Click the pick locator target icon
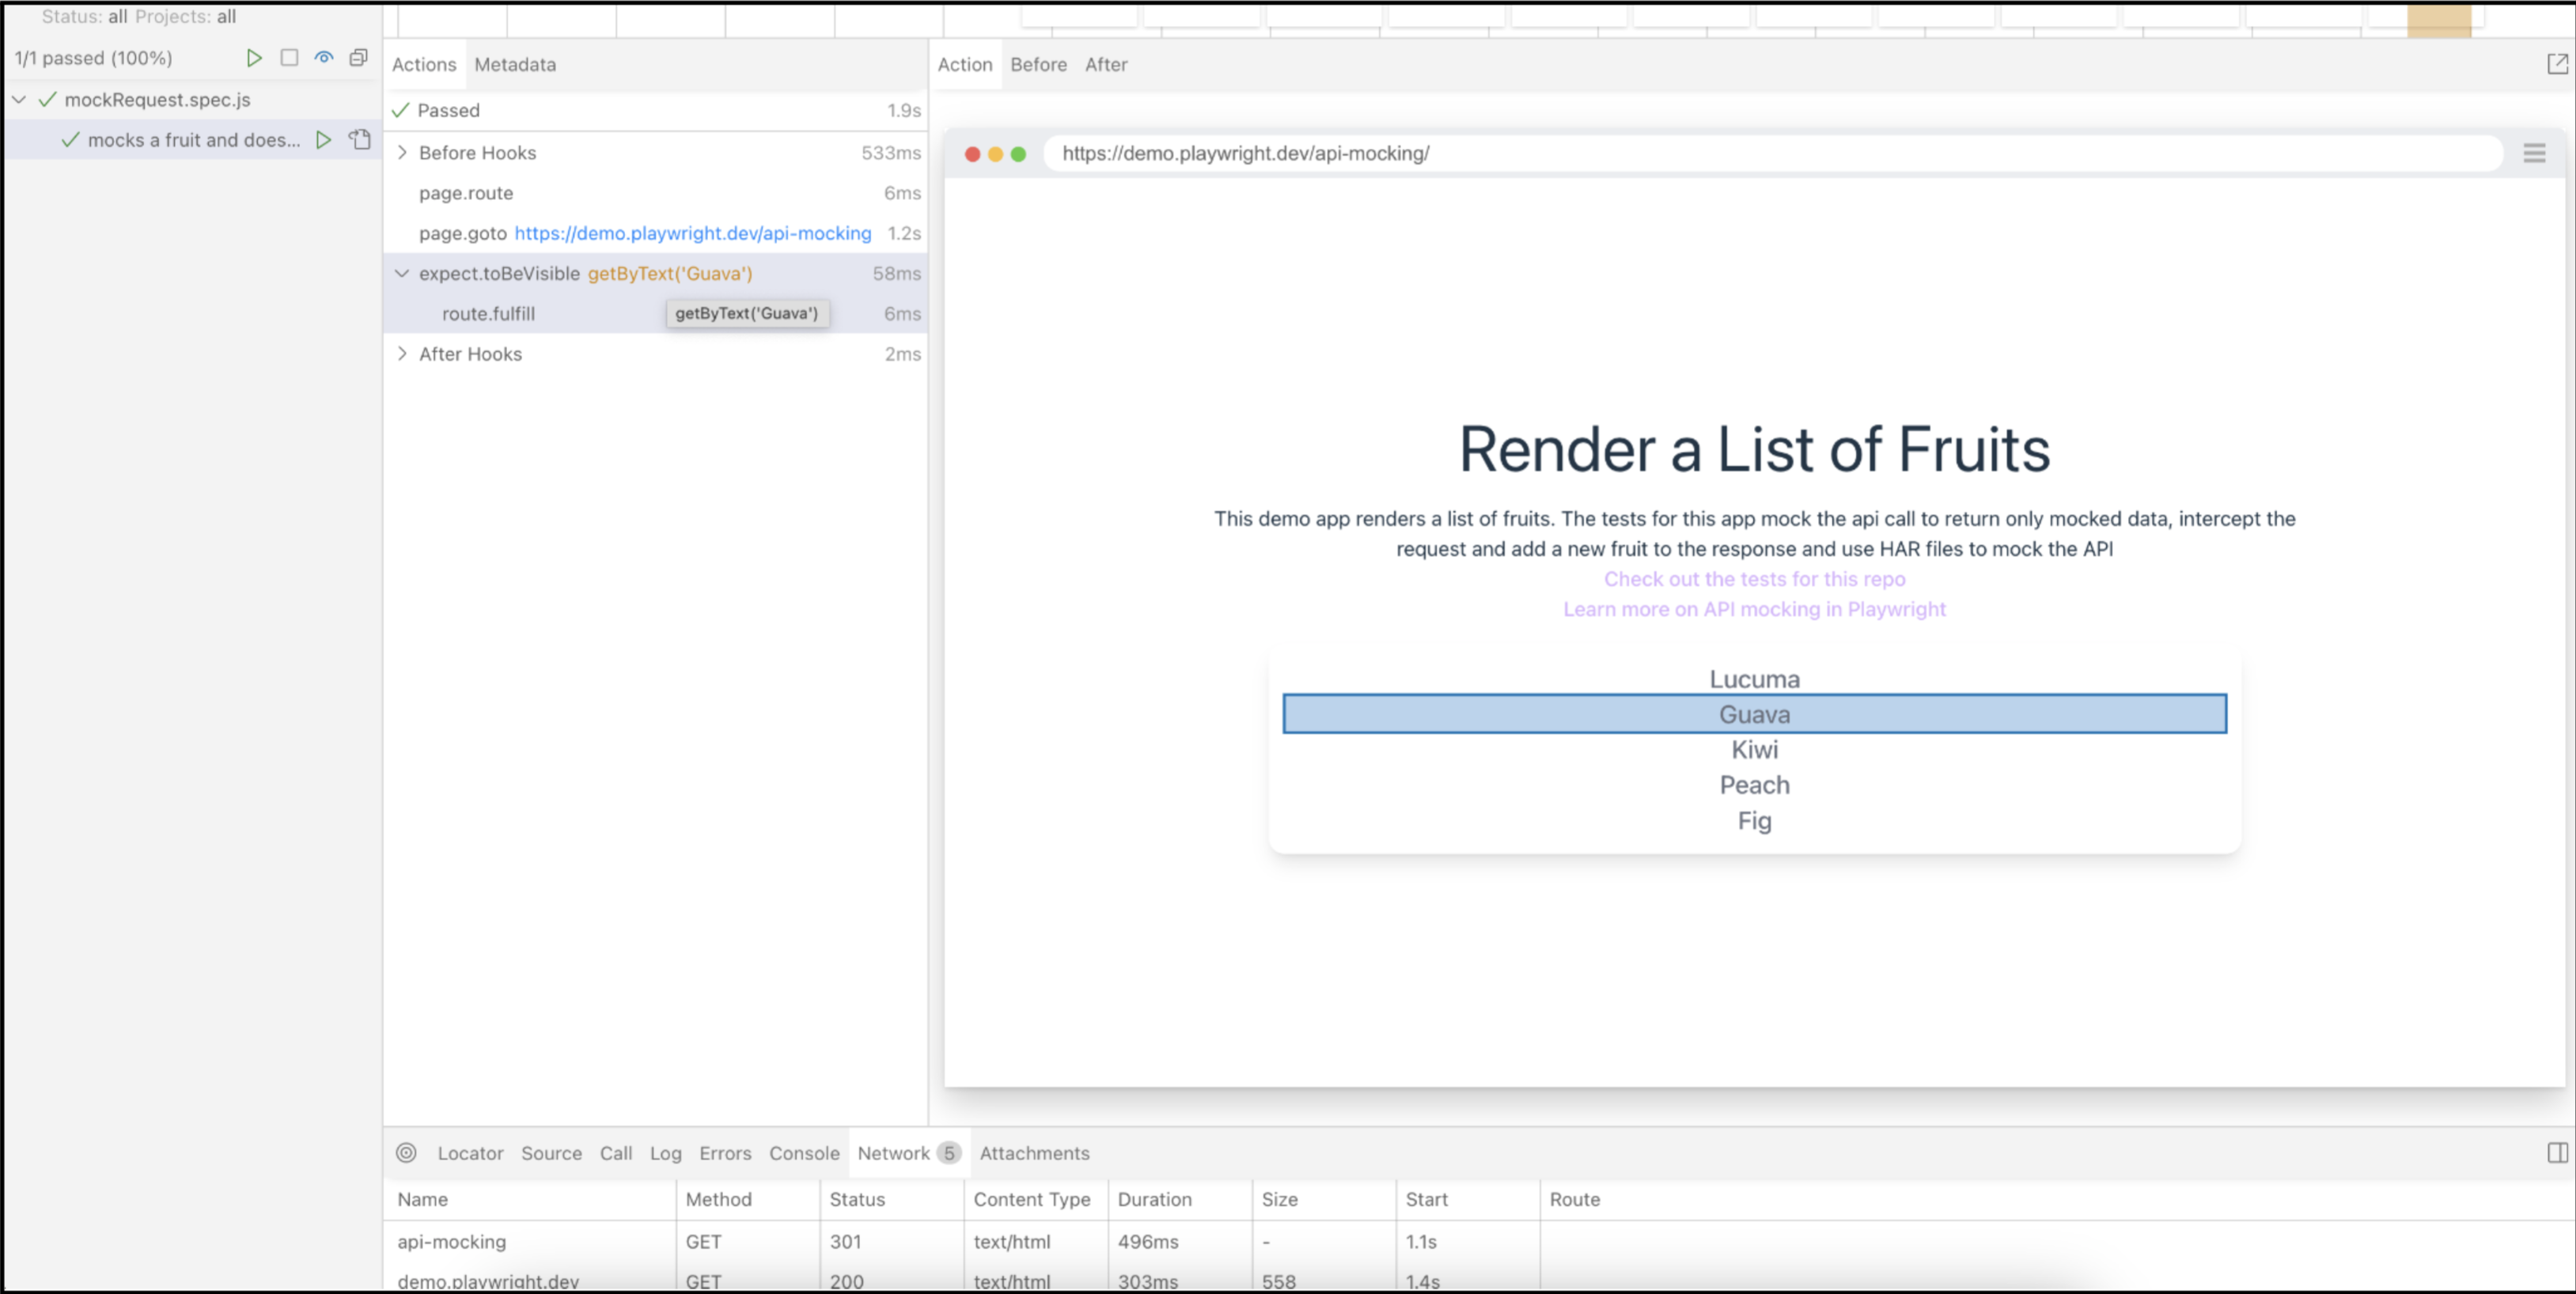This screenshot has width=2576, height=1294. 406,1153
